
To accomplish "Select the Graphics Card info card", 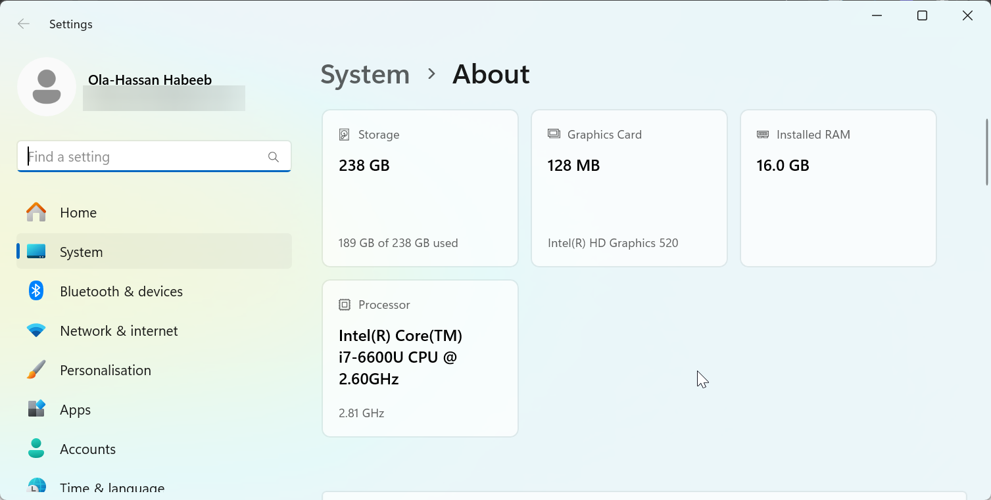I will click(629, 189).
